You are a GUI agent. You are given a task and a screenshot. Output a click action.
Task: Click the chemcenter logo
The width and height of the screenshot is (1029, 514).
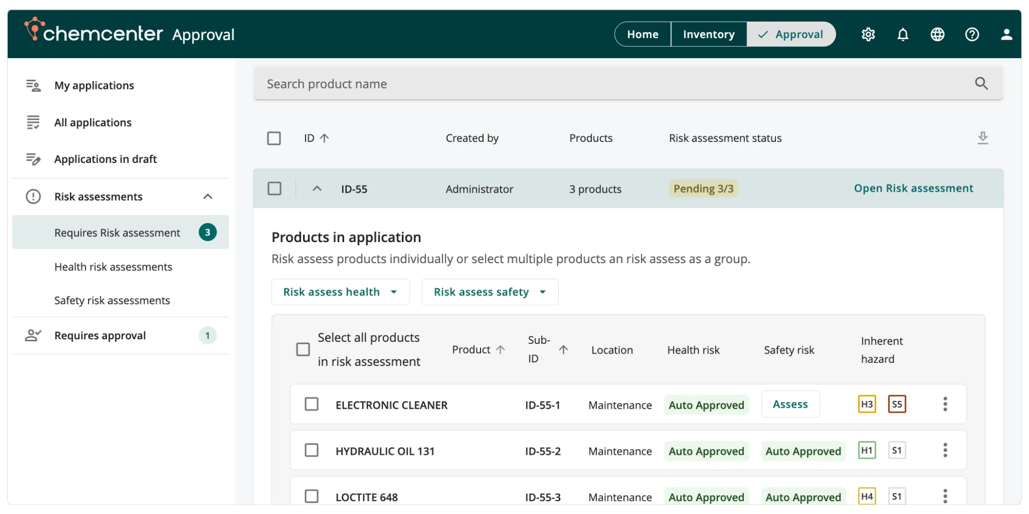point(94,30)
